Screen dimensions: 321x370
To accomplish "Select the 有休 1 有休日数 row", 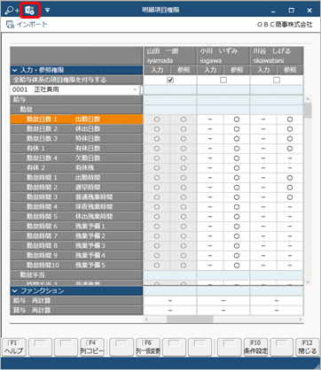I will (x=76, y=149).
